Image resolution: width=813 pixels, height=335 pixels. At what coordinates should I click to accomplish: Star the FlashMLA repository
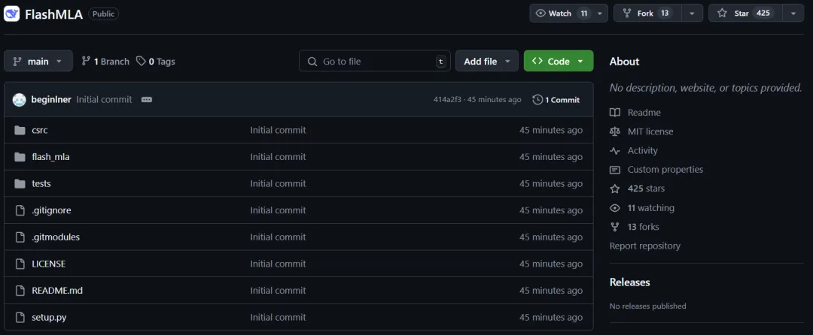pos(745,14)
